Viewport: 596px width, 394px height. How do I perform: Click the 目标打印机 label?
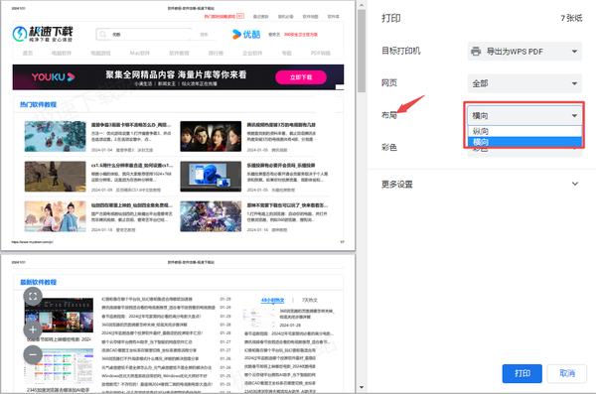[401, 51]
